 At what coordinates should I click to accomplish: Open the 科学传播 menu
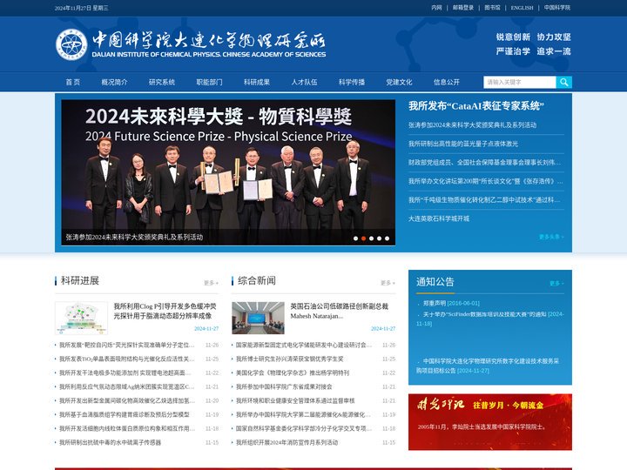(352, 83)
